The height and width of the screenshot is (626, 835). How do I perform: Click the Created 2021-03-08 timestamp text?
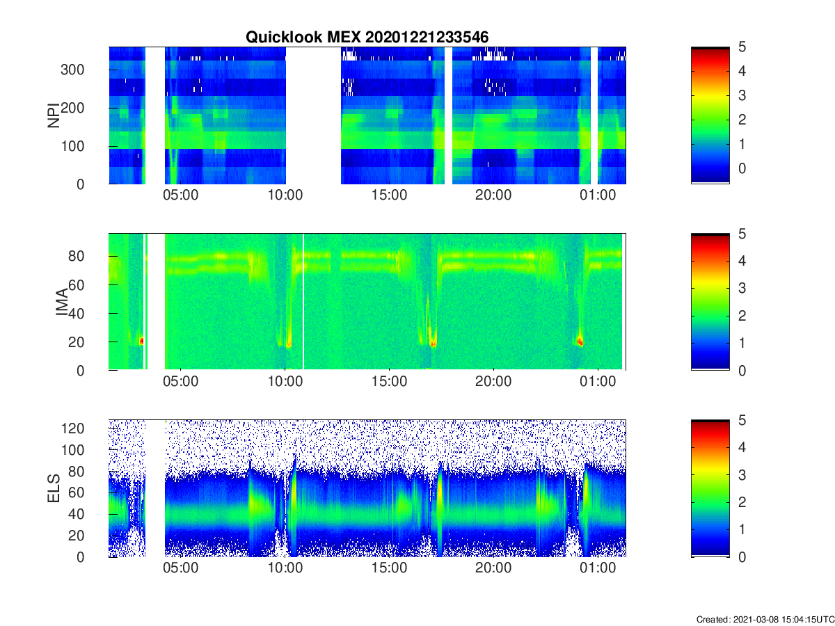pyautogui.click(x=764, y=619)
